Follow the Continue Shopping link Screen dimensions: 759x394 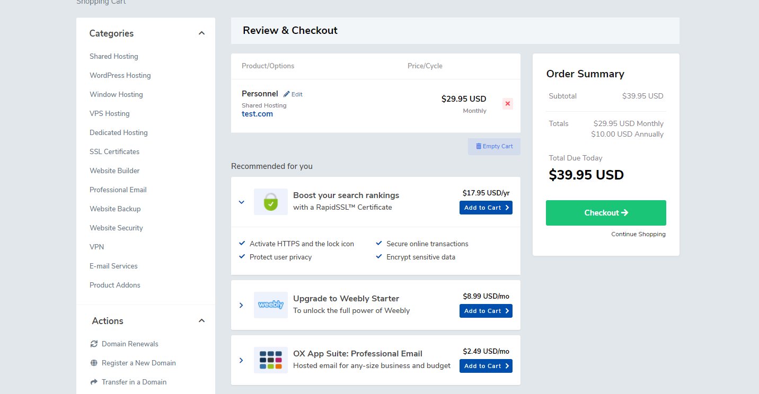[x=638, y=234]
